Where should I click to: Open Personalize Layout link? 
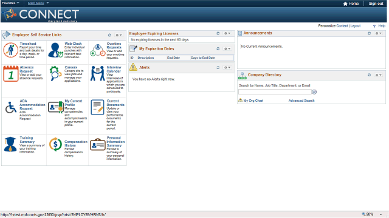tap(355, 26)
